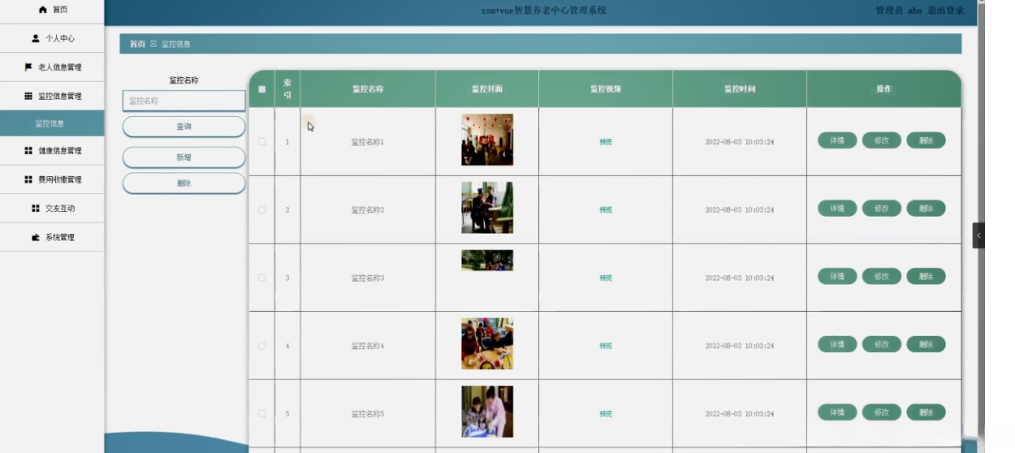Image resolution: width=1015 pixels, height=453 pixels.
Task: Click 退出登录 in the top bar
Action: pos(946,11)
